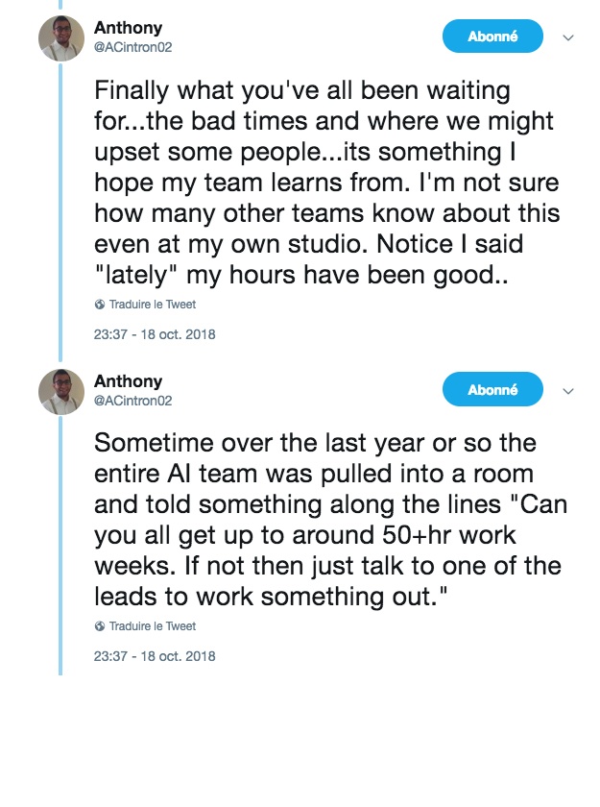Click "Traduire le Tweet" under the "Finally" tweet
The image size is (600, 807).
click(x=152, y=305)
